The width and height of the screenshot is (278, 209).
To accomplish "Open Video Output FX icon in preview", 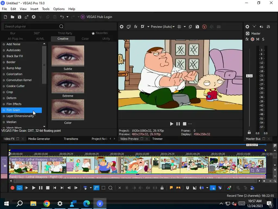I will click(x=136, y=27).
